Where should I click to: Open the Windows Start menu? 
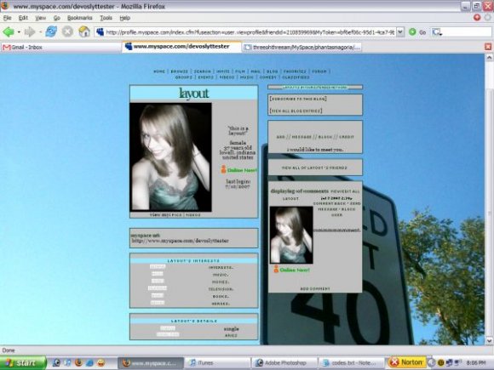coord(23,362)
